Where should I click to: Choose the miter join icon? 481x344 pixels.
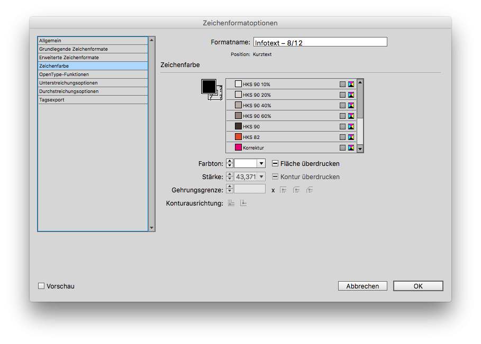[283, 190]
